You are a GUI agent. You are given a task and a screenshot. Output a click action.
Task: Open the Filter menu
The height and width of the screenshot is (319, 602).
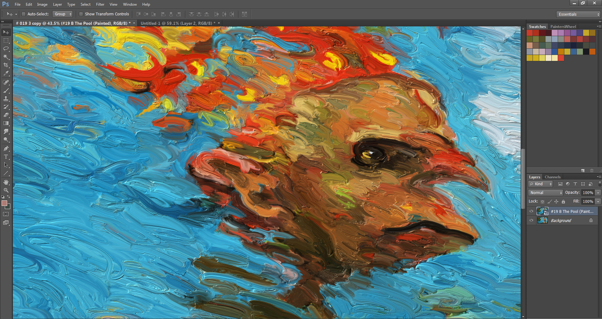coord(100,4)
